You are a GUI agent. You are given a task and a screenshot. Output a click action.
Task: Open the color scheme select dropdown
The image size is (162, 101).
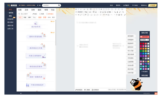click(144, 40)
